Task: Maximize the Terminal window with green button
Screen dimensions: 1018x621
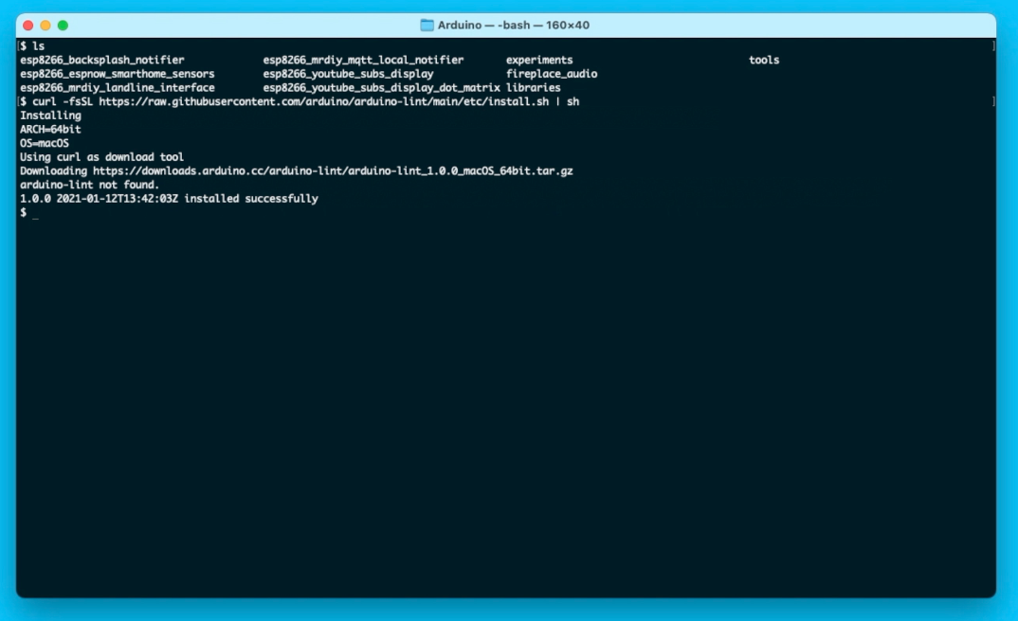Action: tap(63, 26)
